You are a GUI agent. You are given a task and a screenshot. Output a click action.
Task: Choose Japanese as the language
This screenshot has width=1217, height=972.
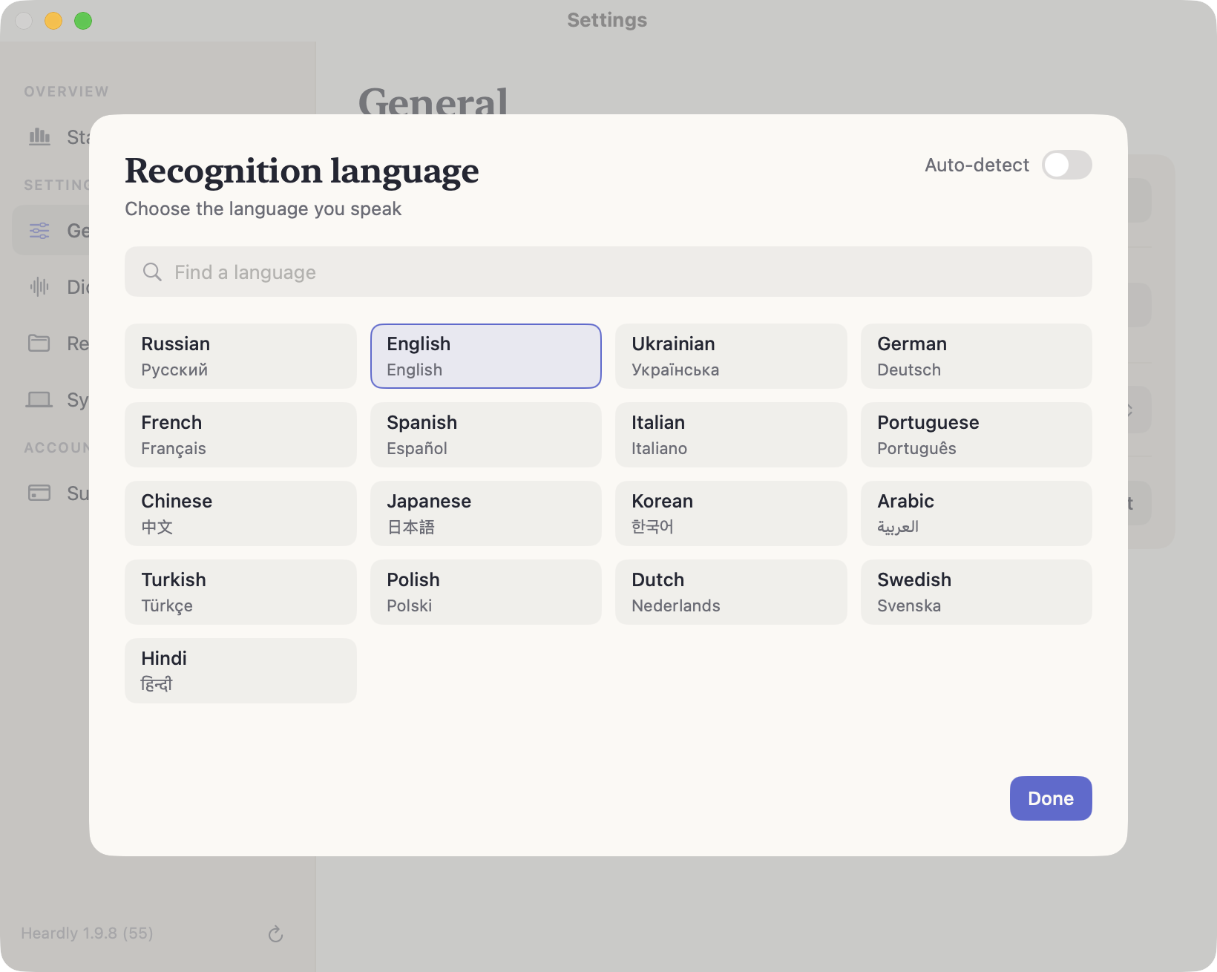click(486, 513)
